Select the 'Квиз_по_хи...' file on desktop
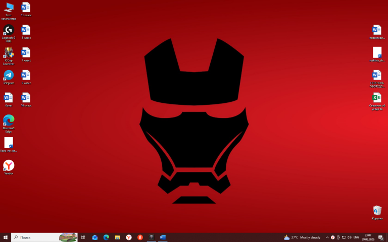Viewport: 388px width, 242px height. (9, 145)
